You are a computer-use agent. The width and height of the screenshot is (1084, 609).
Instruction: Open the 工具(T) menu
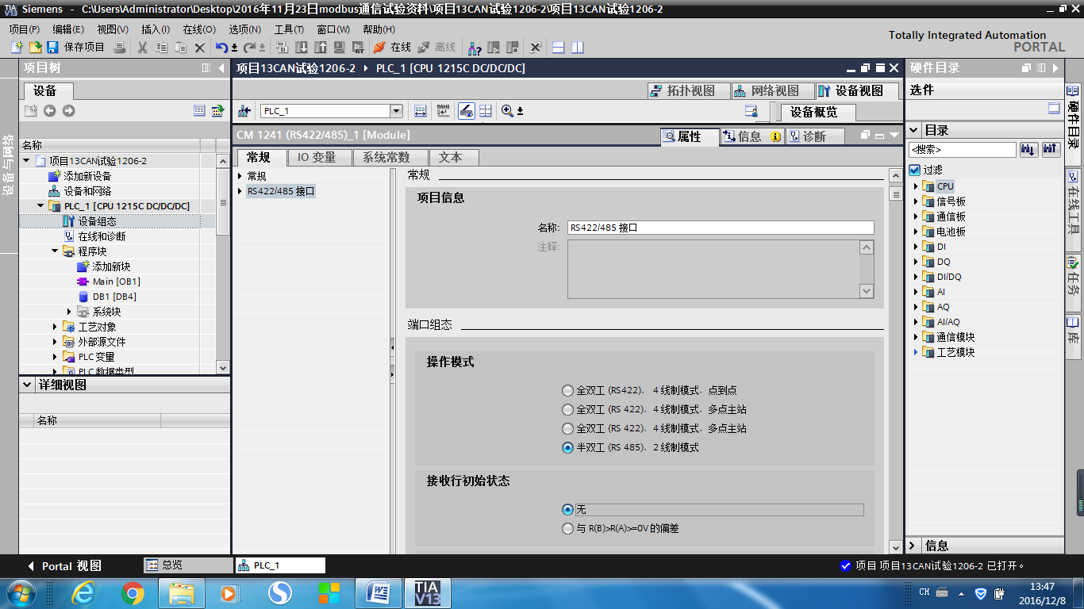tap(289, 29)
